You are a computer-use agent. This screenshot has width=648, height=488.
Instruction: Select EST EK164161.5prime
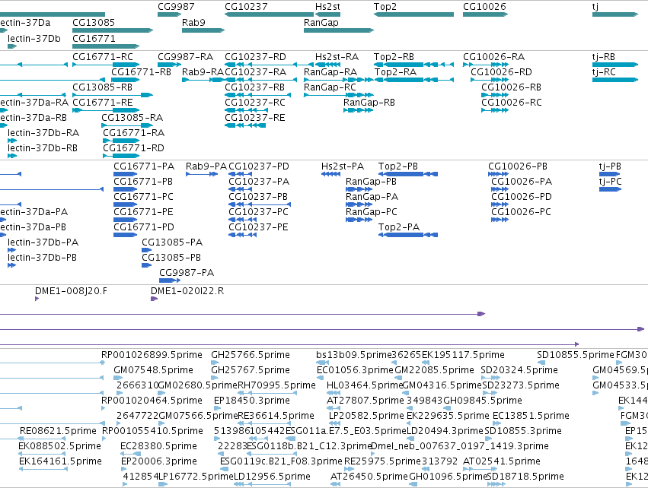[60, 461]
